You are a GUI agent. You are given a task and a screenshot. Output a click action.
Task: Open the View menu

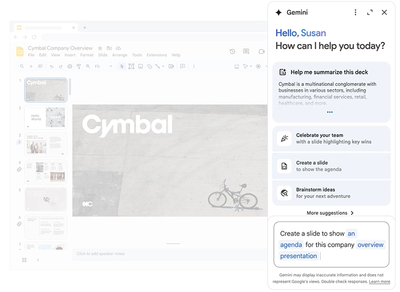[x=55, y=55]
